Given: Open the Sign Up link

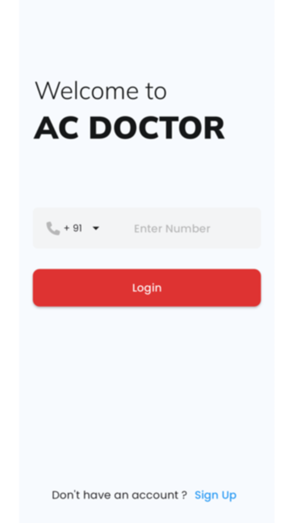Looking at the screenshot, I should point(216,495).
